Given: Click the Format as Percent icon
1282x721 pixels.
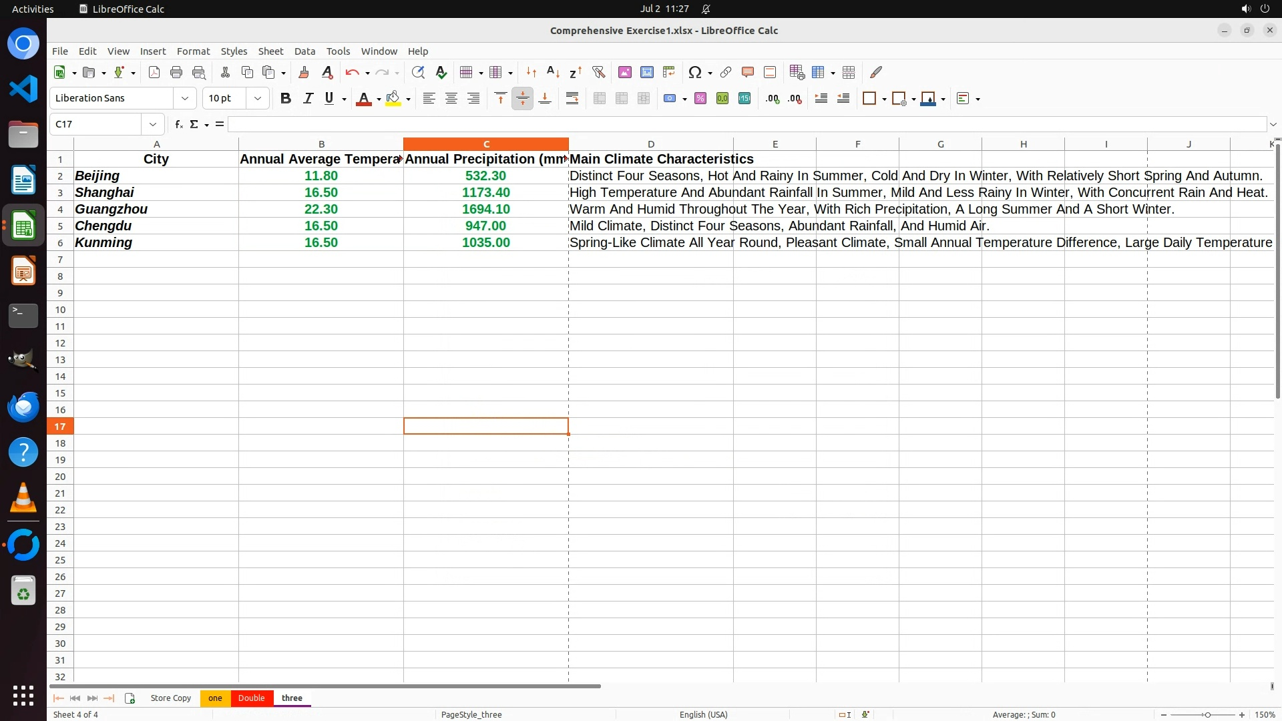Looking at the screenshot, I should click(x=700, y=99).
